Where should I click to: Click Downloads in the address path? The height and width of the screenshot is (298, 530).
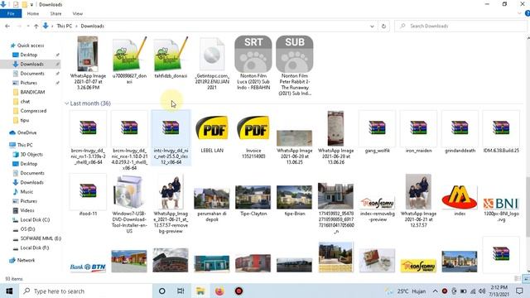point(92,26)
